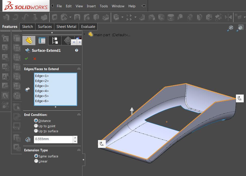Viewport: 246px width, 176px height.
Task: Collapse the Edges/Faces to Extend section
Action: pyautogui.click(x=79, y=68)
